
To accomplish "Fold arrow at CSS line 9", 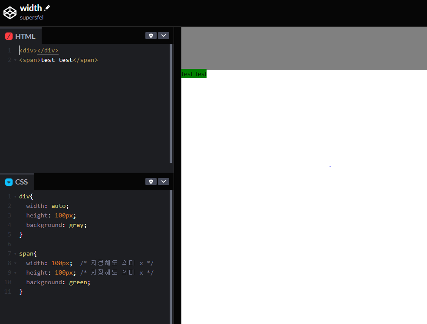I will point(15,272).
